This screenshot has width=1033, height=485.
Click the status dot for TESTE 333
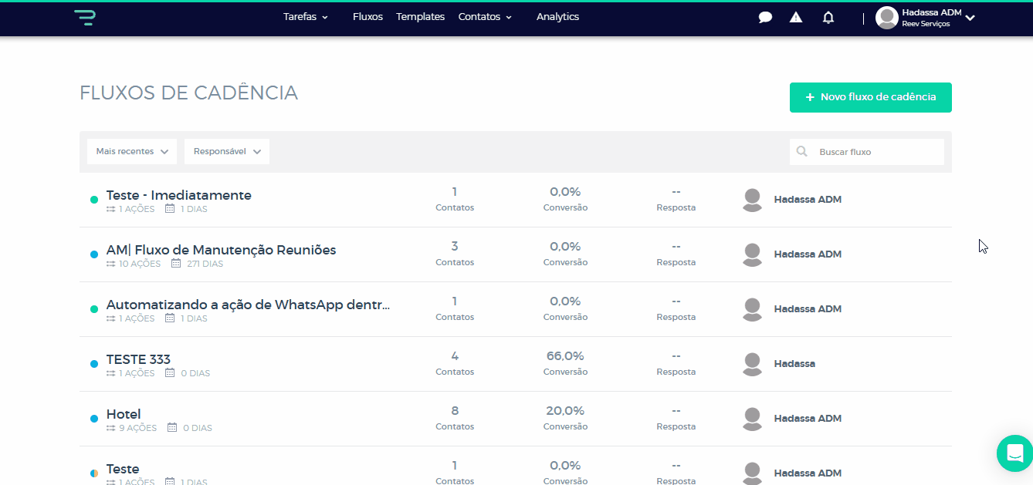point(94,364)
